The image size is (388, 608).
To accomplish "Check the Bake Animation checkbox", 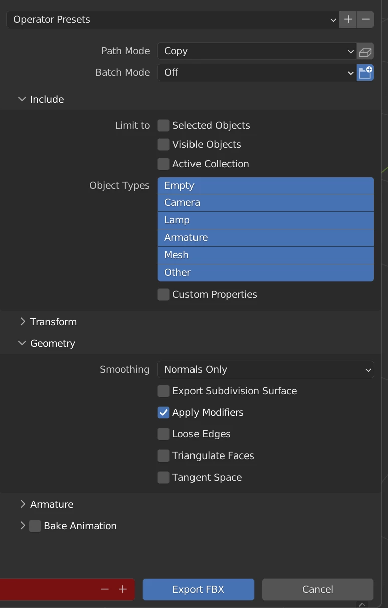I will (x=35, y=526).
